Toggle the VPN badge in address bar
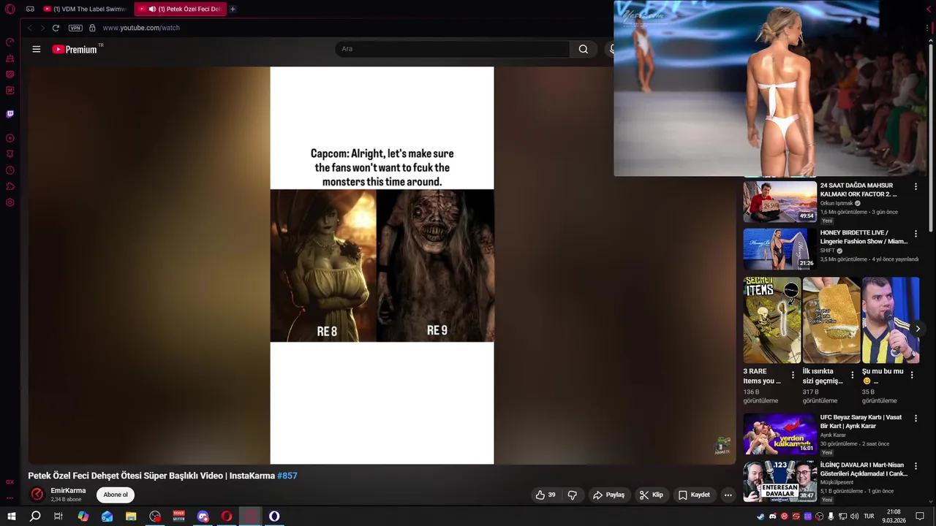This screenshot has width=936, height=526. pyautogui.click(x=75, y=28)
